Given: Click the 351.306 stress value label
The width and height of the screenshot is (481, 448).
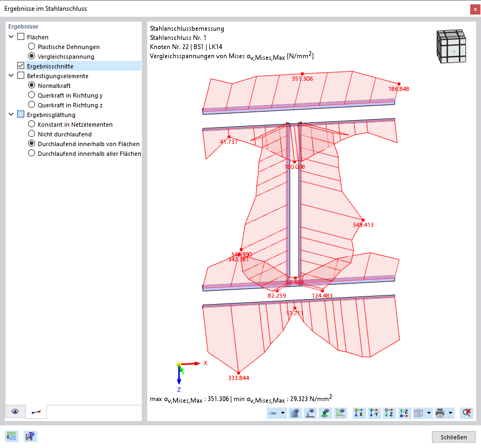Looking at the screenshot, I should tap(302, 79).
